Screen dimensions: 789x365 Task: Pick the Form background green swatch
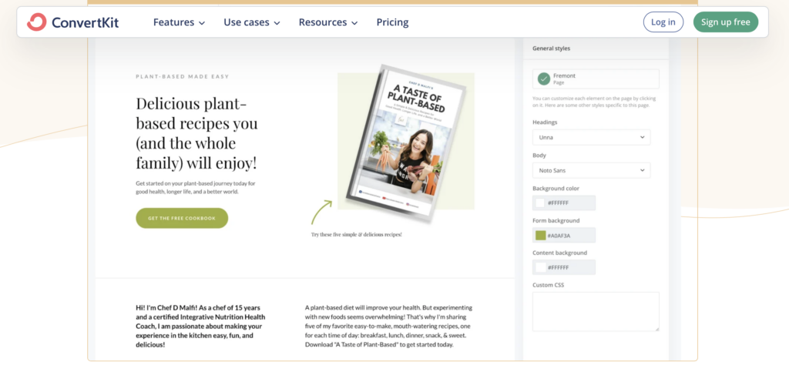pos(540,236)
